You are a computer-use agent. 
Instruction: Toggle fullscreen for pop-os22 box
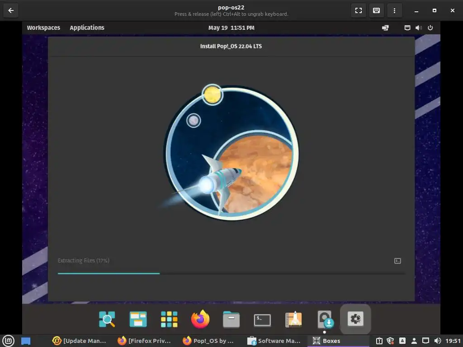358,10
